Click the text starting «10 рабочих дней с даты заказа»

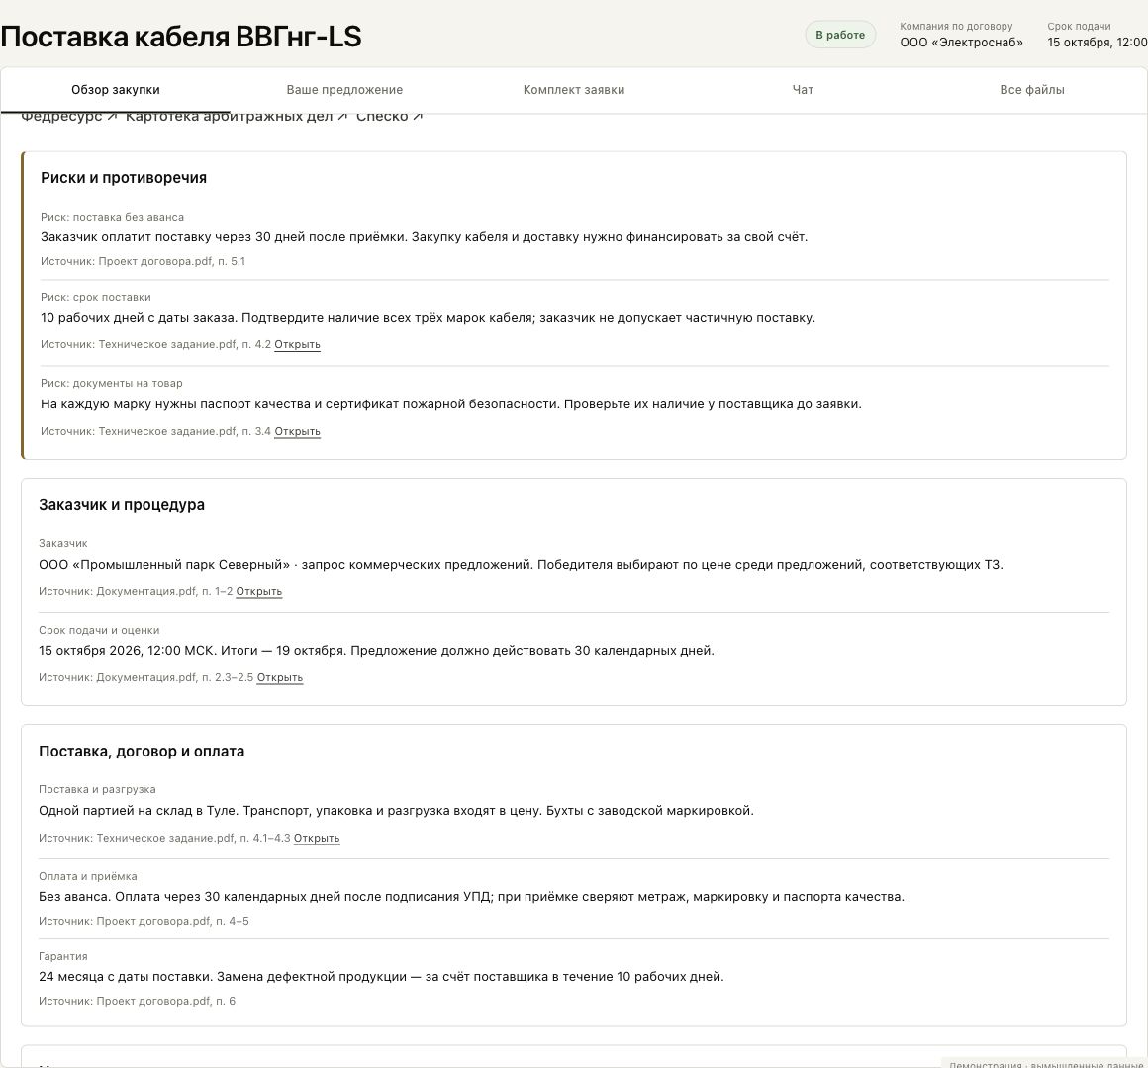click(x=428, y=318)
